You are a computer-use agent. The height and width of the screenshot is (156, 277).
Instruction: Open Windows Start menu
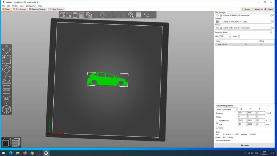3,153
